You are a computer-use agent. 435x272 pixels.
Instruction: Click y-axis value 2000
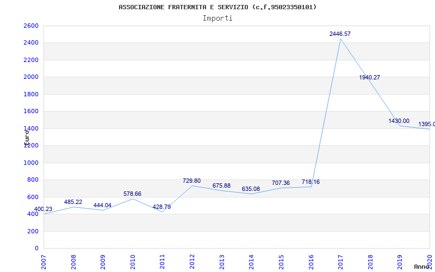click(31, 77)
